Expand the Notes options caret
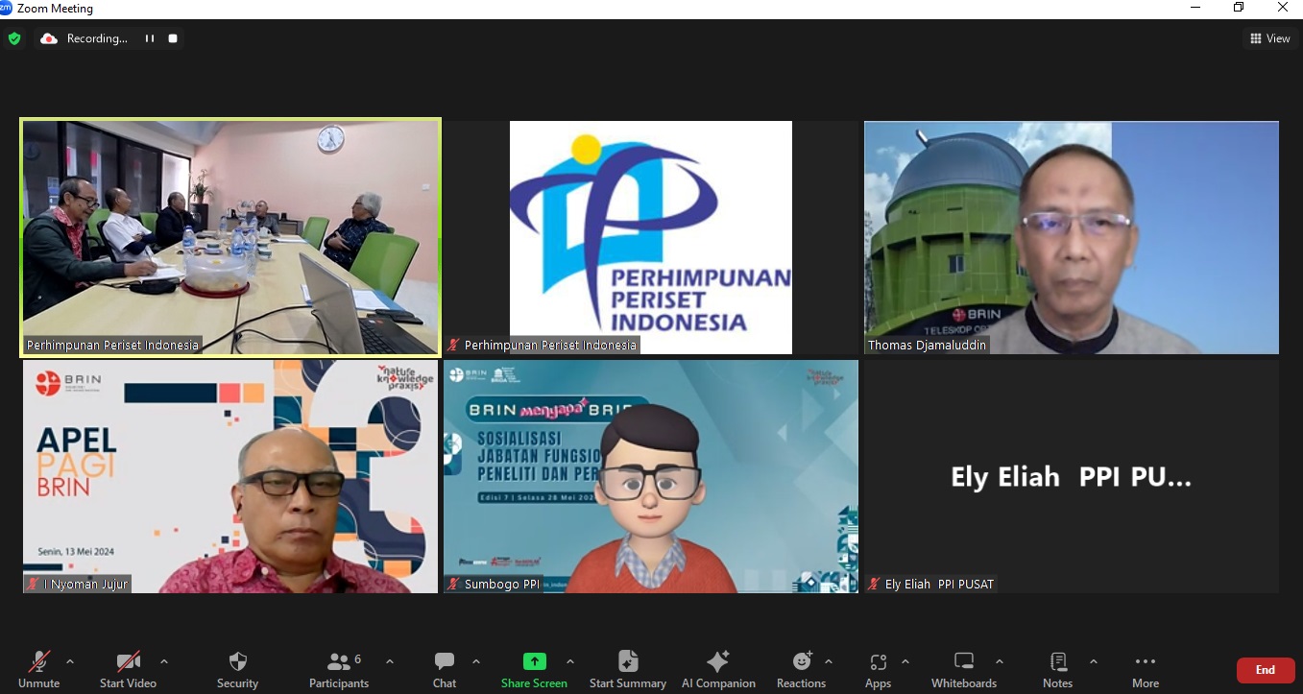1303x694 pixels. click(1094, 661)
